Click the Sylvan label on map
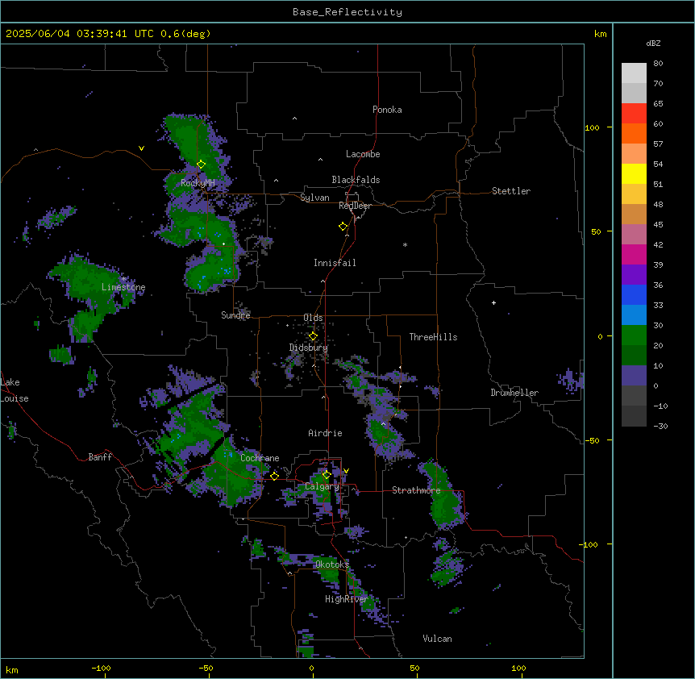695x679 pixels. (314, 198)
